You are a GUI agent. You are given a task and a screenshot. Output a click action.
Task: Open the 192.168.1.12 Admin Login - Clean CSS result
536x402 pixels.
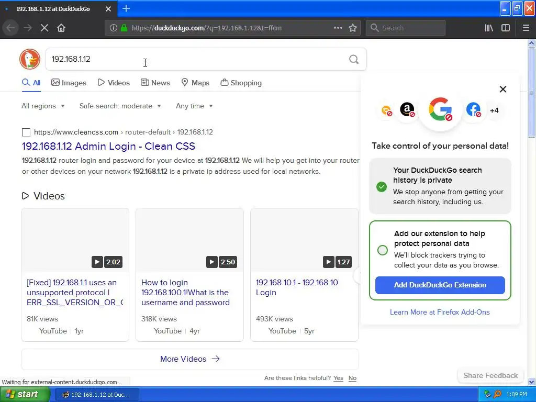[108, 147]
